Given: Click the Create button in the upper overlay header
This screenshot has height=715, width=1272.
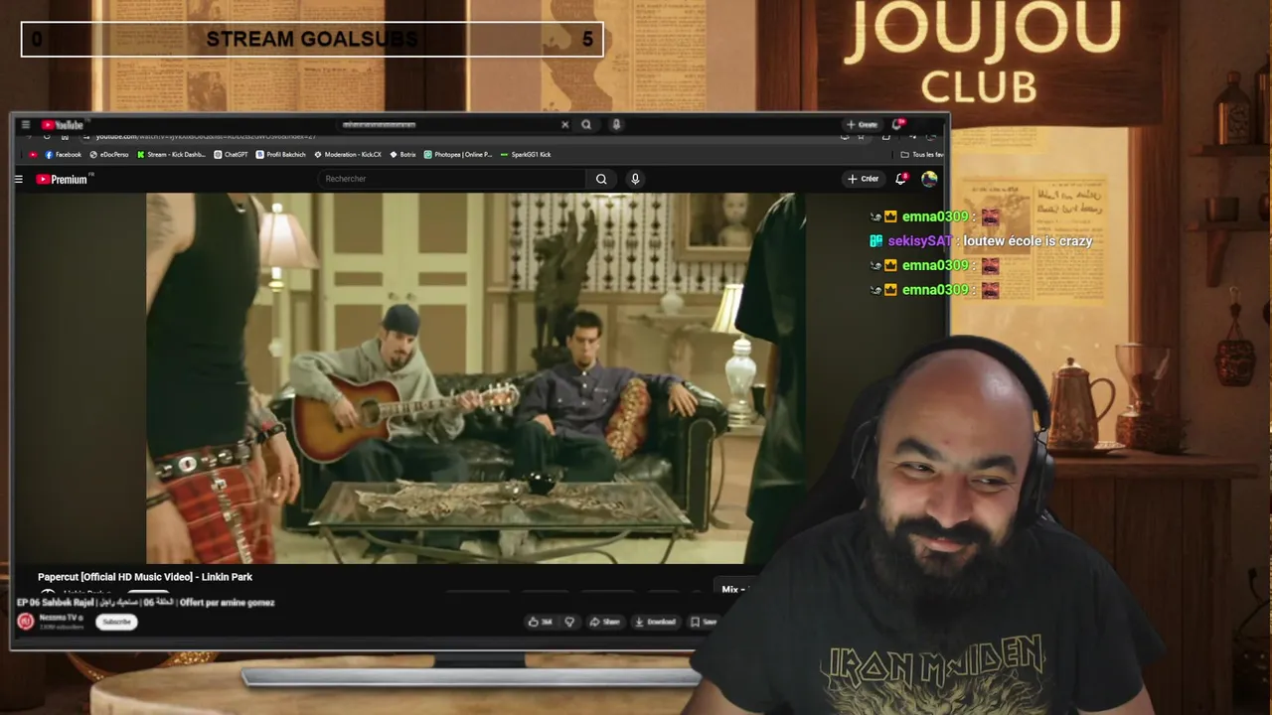Looking at the screenshot, I should pyautogui.click(x=862, y=125).
